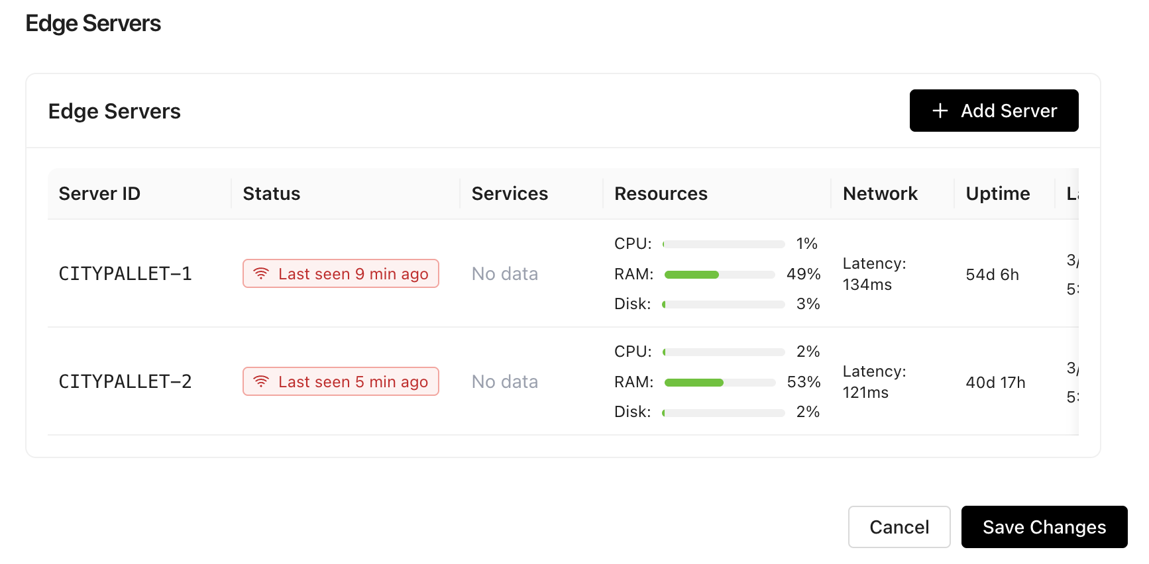This screenshot has height=564, width=1149.
Task: Click CITYPALLET-1 CPU usage bar
Action: (x=724, y=244)
